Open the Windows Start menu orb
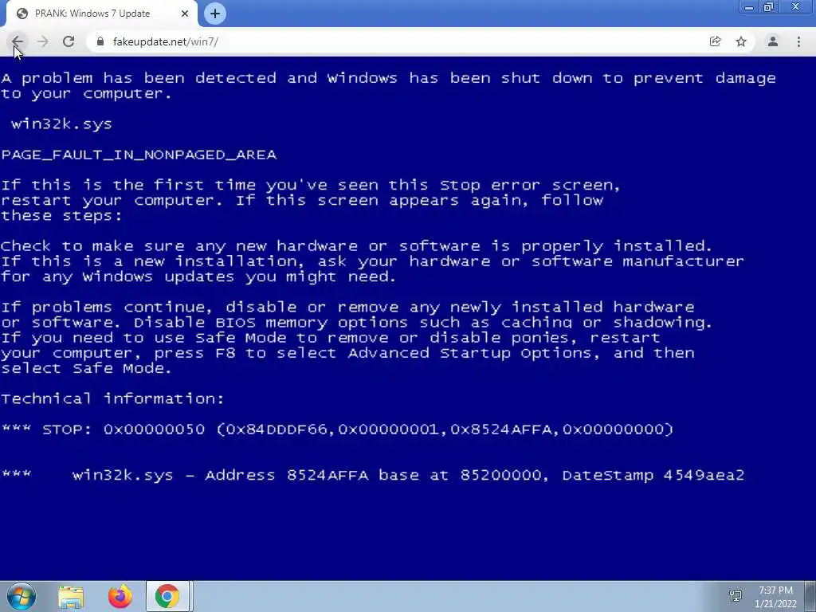This screenshot has height=612, width=816. coord(22,596)
